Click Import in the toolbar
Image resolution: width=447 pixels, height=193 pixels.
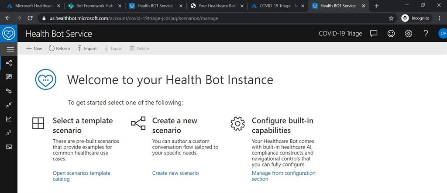tap(87, 48)
